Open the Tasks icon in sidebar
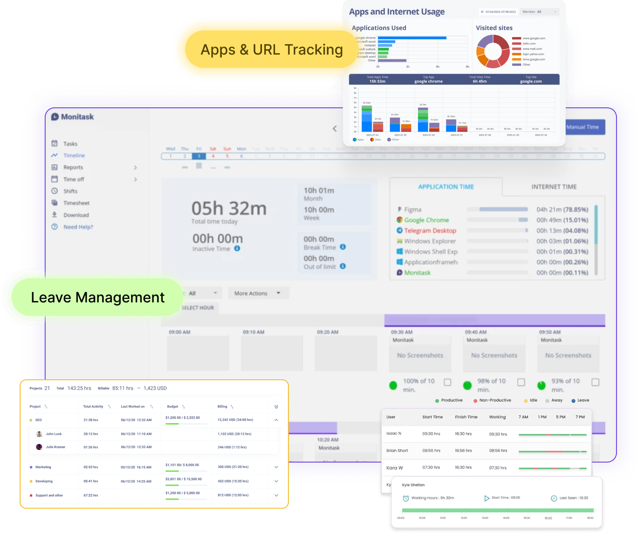Viewport: 642px width, 535px height. tap(55, 144)
